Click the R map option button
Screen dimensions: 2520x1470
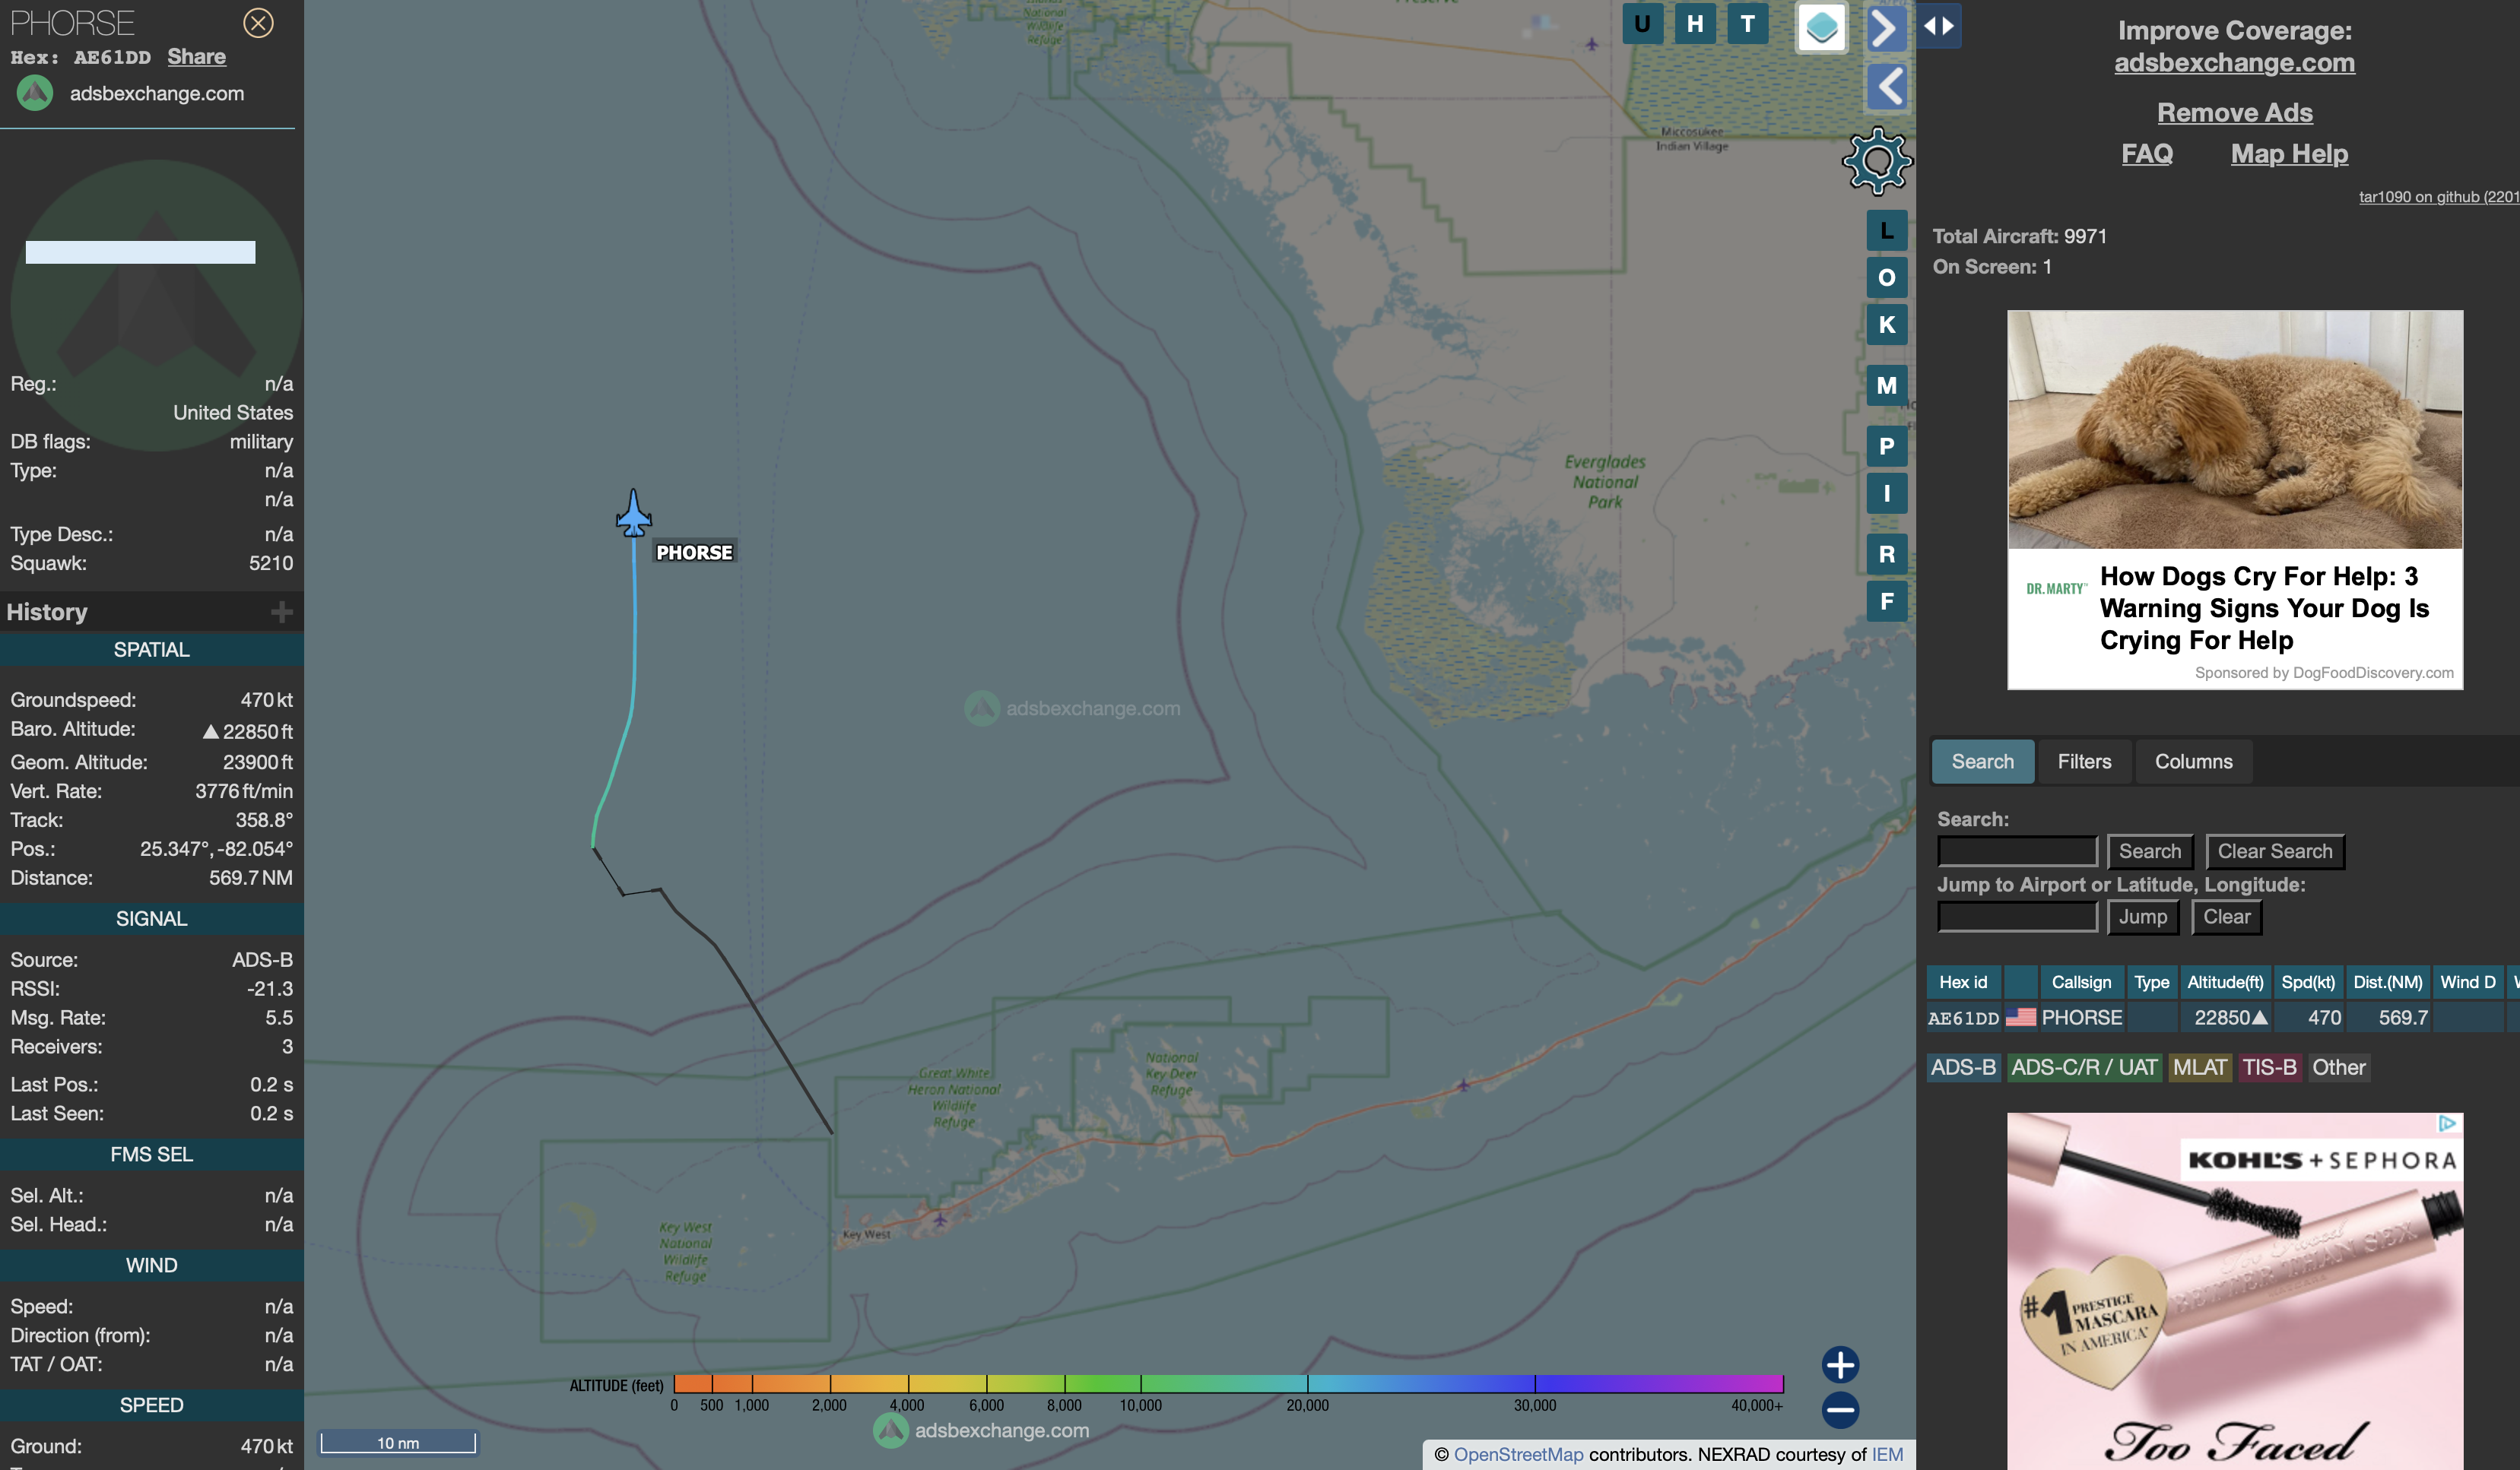[1886, 555]
